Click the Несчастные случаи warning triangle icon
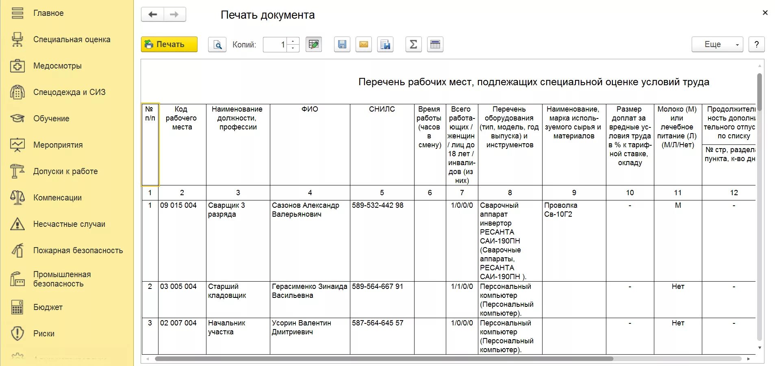775x366 pixels. click(x=17, y=224)
